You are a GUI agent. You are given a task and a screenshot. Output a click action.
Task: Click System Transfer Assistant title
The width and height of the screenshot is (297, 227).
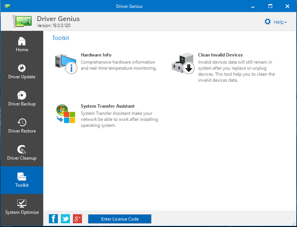(108, 106)
